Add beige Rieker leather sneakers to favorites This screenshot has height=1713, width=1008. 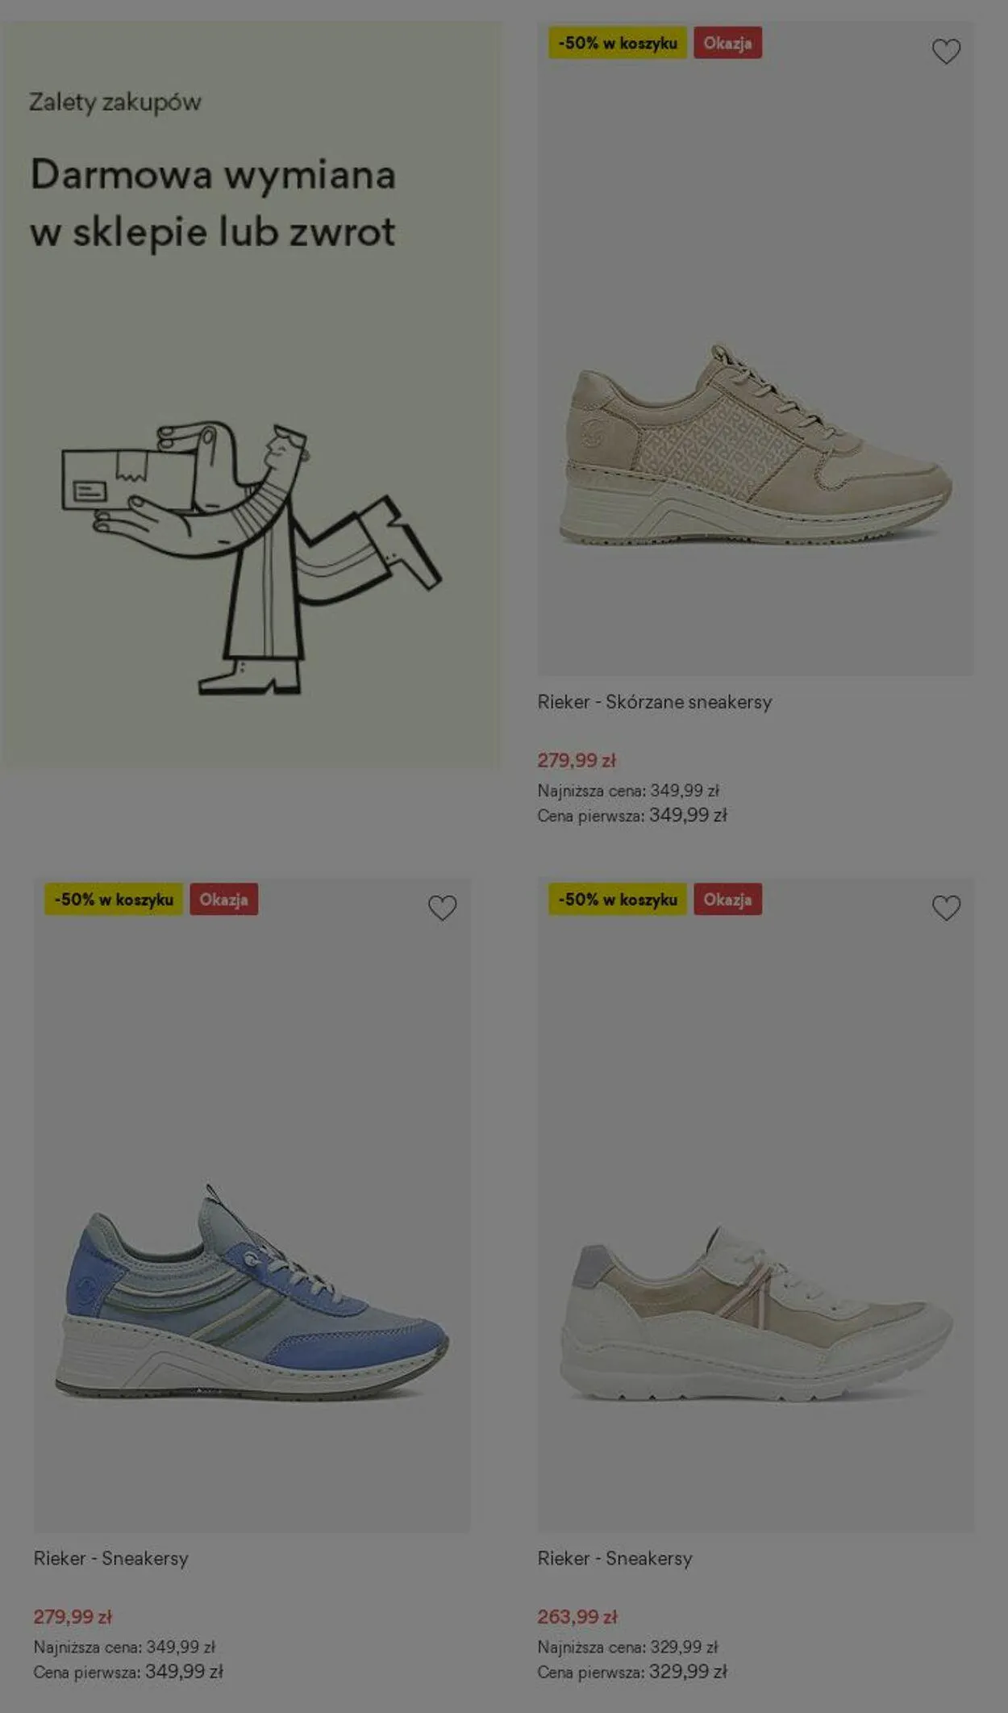(946, 52)
